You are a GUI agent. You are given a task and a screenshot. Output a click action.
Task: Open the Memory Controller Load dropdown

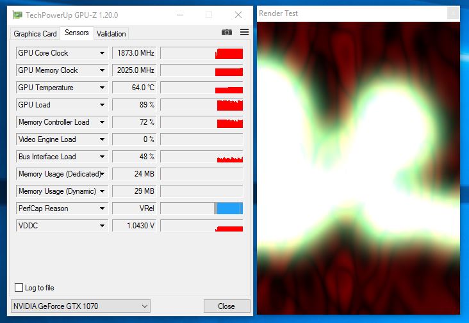tap(102, 122)
